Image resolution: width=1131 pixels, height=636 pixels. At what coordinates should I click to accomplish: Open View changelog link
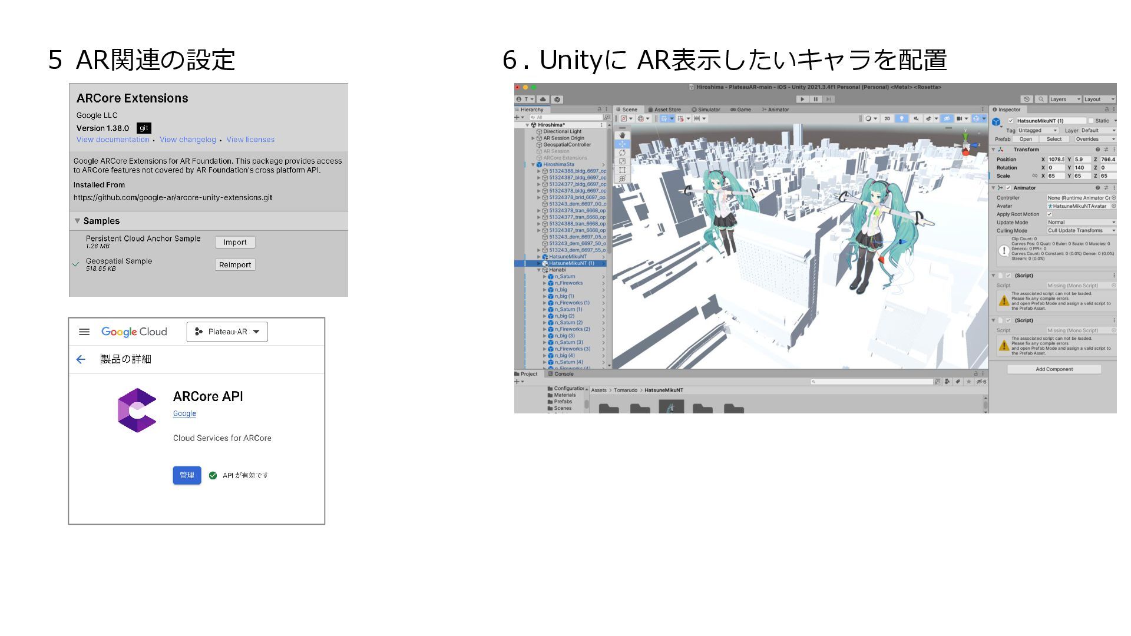[188, 140]
